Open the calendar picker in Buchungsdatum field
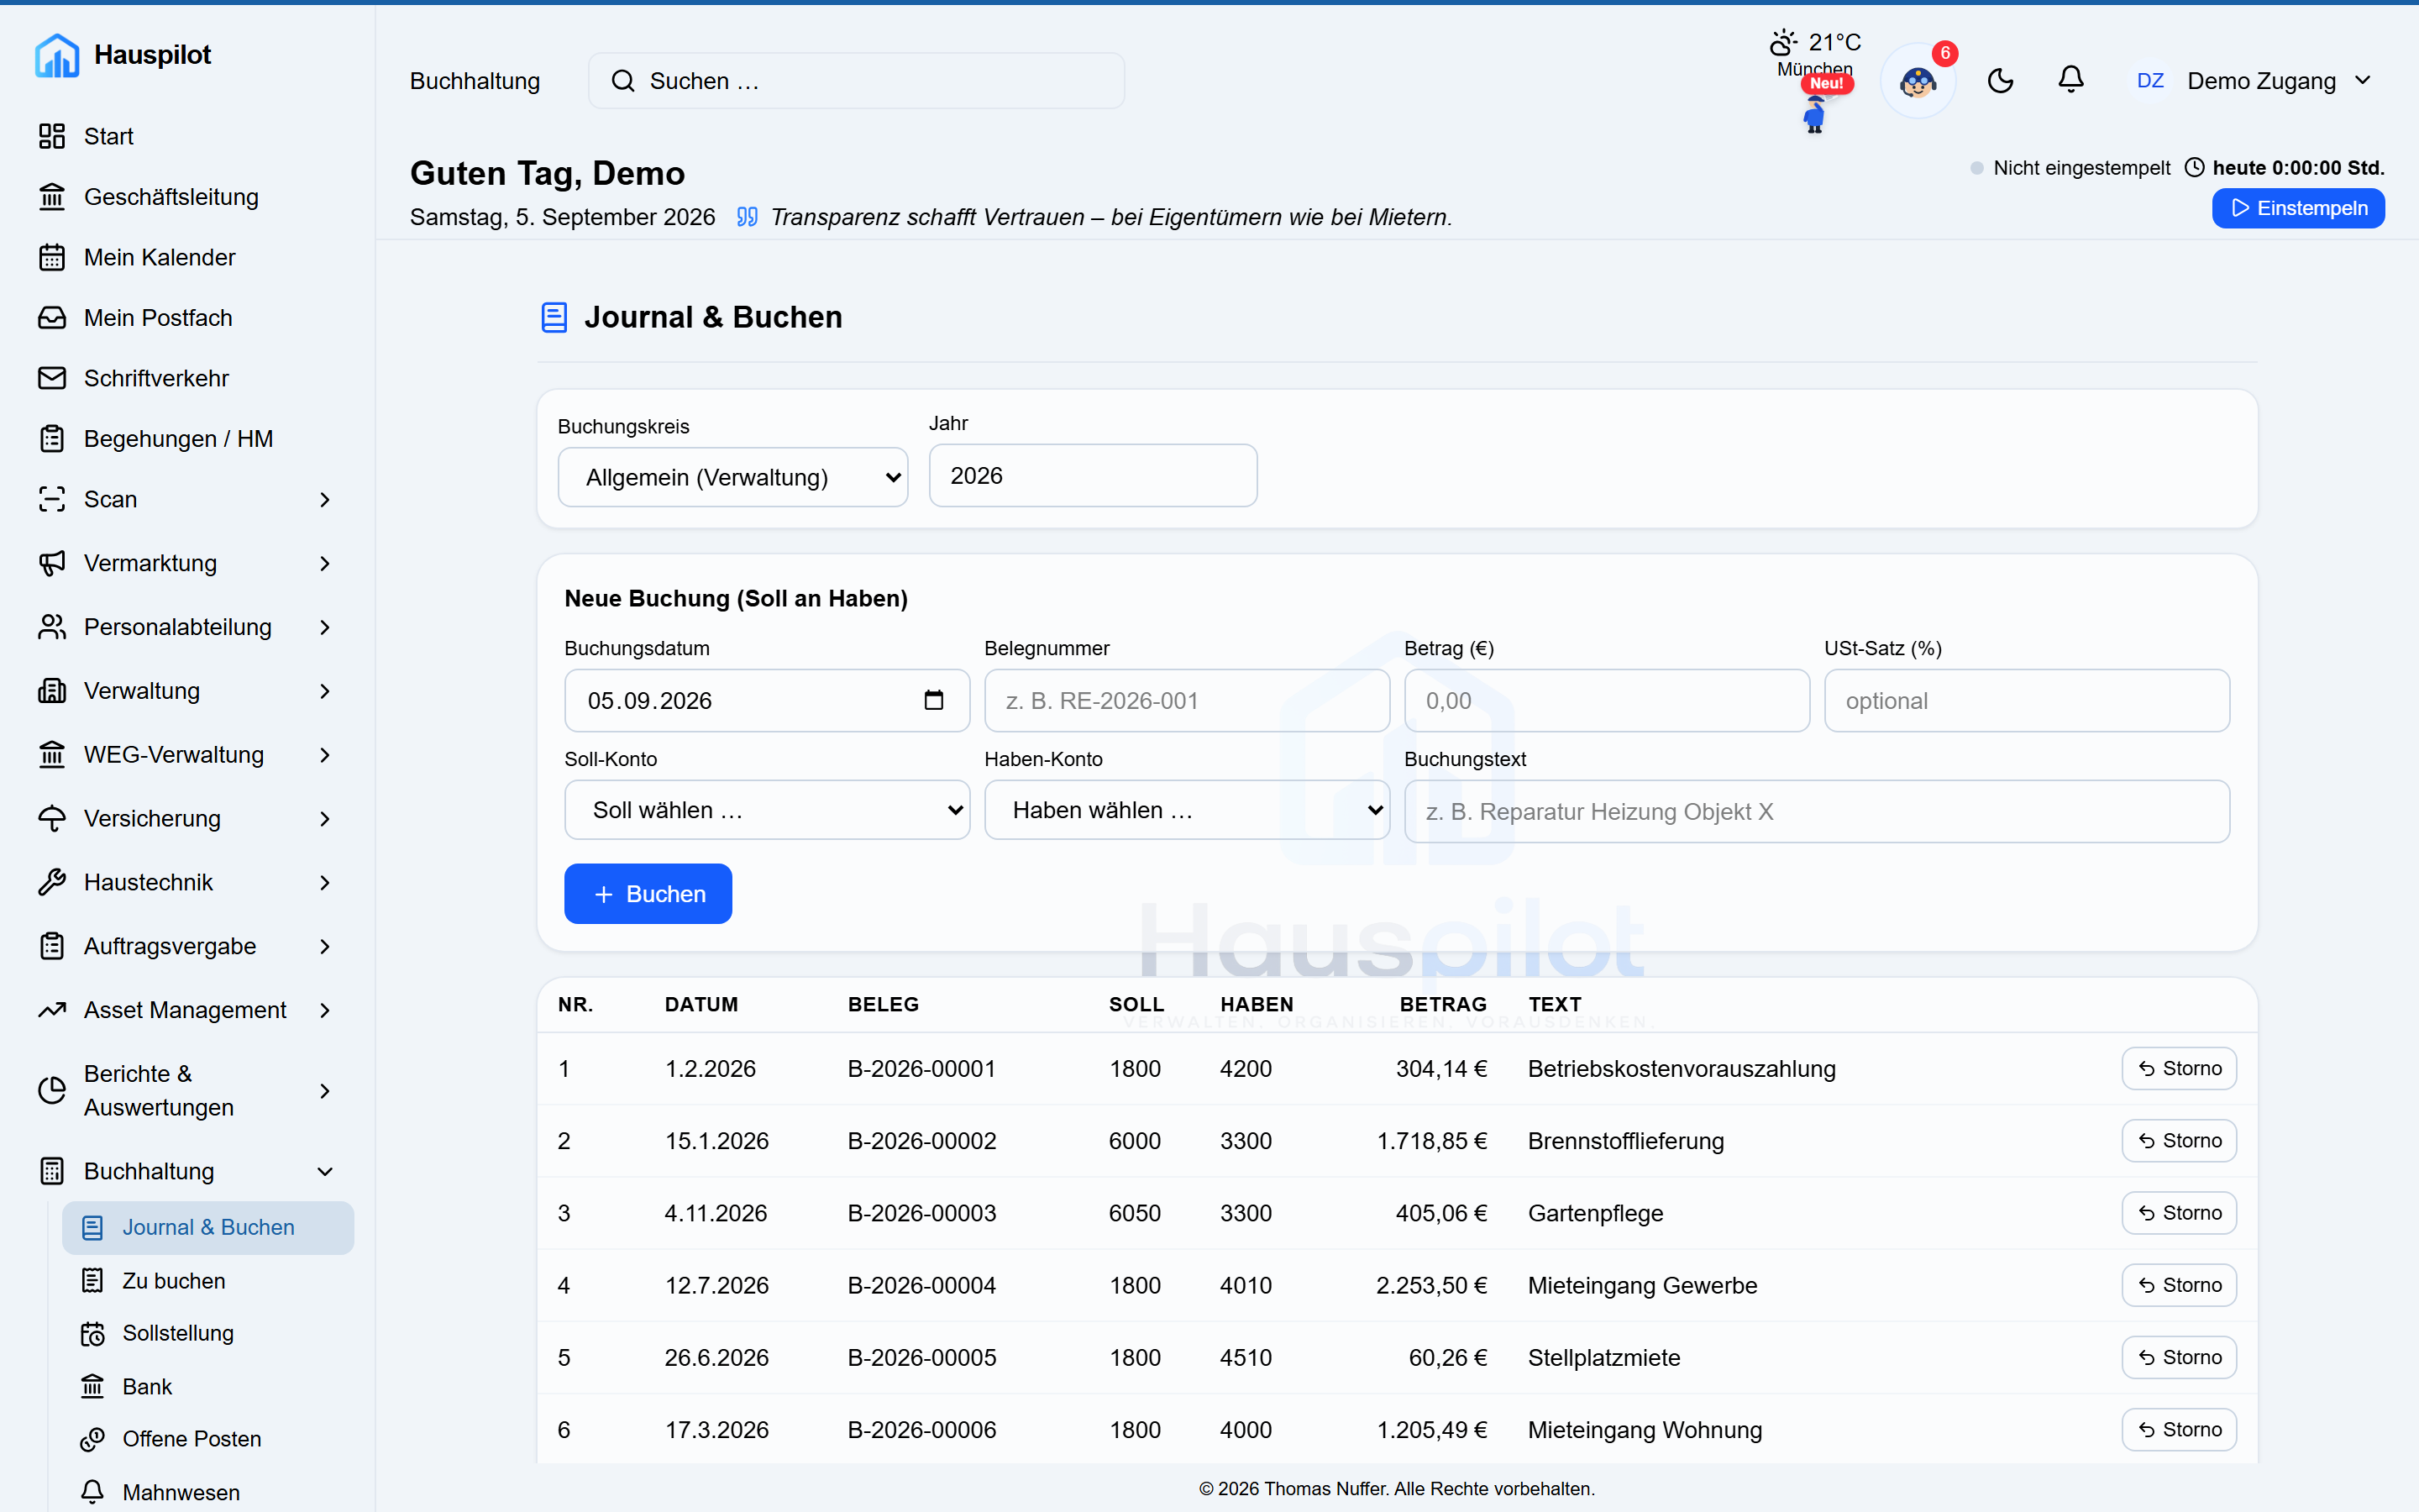Viewport: 2419px width, 1512px height. (x=934, y=700)
